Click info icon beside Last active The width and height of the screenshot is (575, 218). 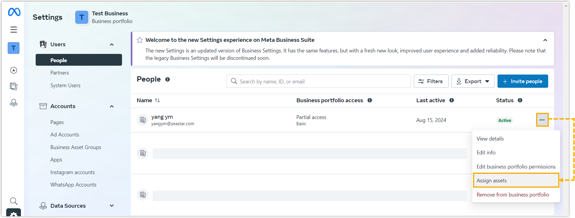pyautogui.click(x=452, y=100)
